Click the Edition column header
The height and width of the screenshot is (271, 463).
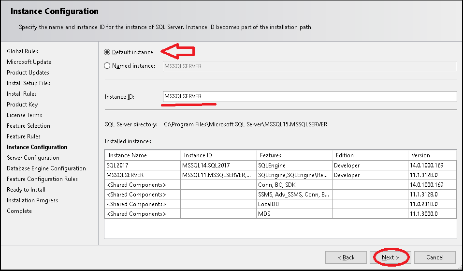370,155
